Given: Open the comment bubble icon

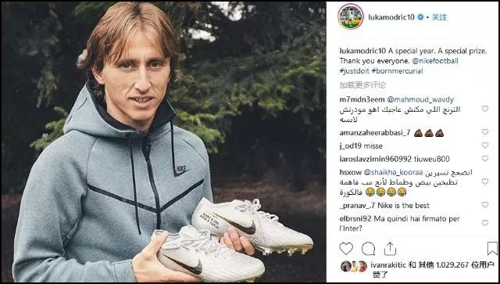Looking at the screenshot, I should [368, 249].
